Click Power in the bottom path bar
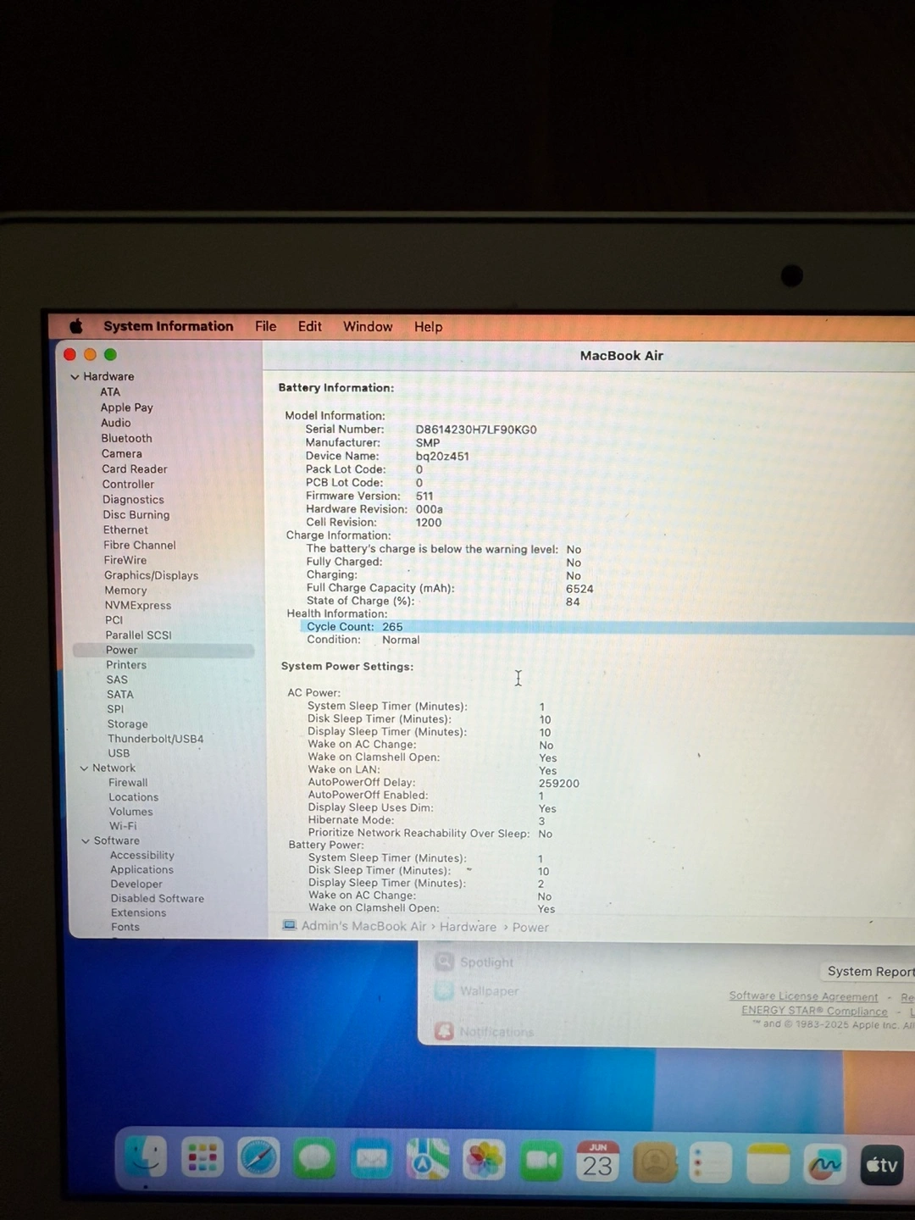This screenshot has height=1220, width=915. (530, 928)
